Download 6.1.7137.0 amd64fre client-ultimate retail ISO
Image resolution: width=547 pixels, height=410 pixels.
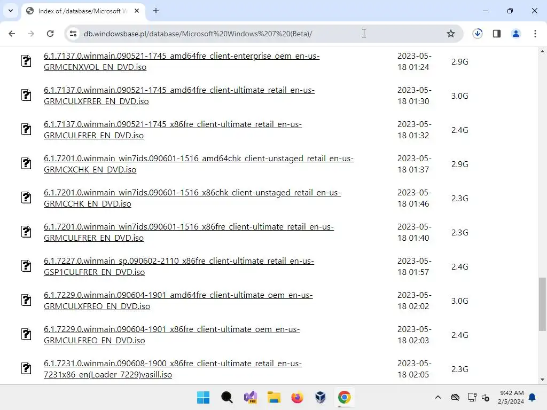pyautogui.click(x=179, y=96)
